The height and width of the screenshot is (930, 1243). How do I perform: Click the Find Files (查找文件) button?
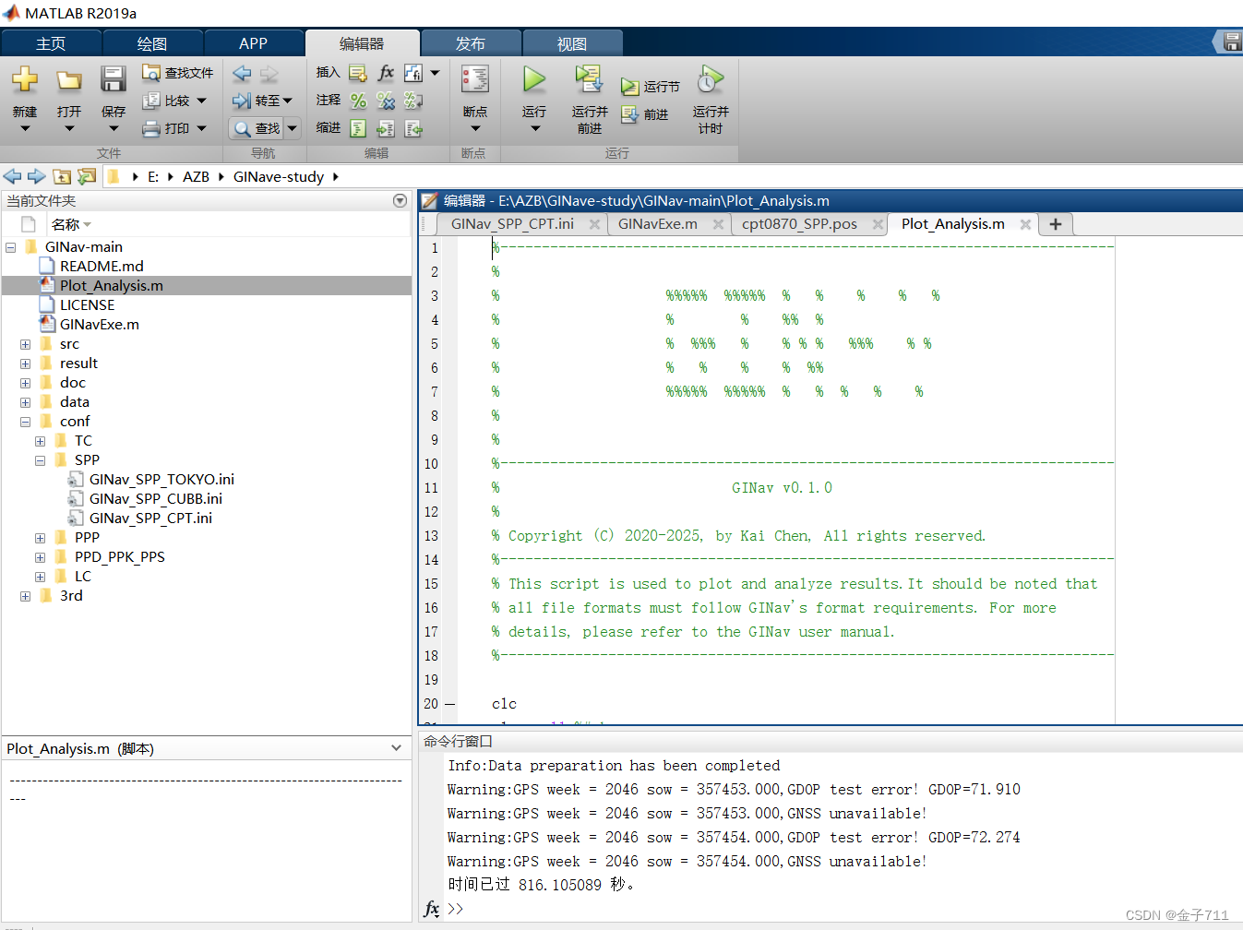178,73
